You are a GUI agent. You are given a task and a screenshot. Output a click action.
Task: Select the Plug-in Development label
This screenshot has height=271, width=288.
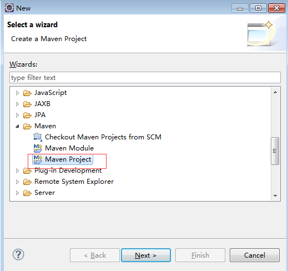pos(68,170)
